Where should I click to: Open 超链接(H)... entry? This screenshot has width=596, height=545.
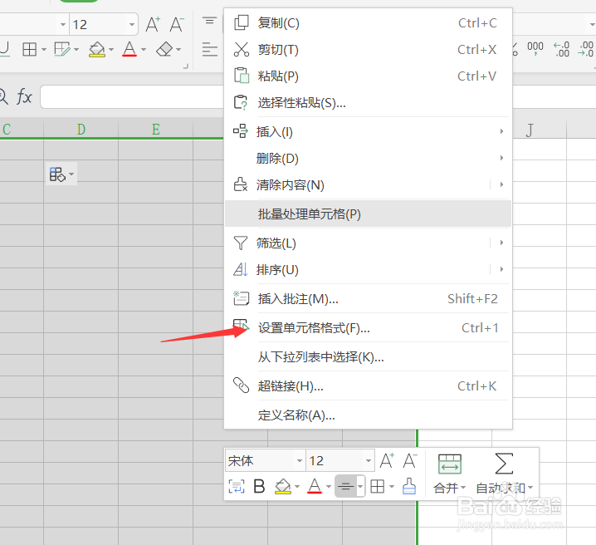tap(368, 386)
